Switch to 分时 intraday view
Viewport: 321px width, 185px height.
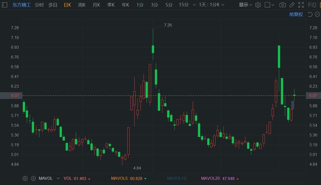pyautogui.click(x=39, y=5)
